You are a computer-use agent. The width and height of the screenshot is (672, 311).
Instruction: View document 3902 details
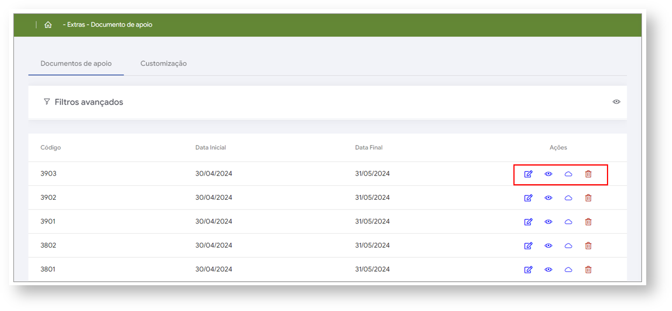click(x=548, y=198)
